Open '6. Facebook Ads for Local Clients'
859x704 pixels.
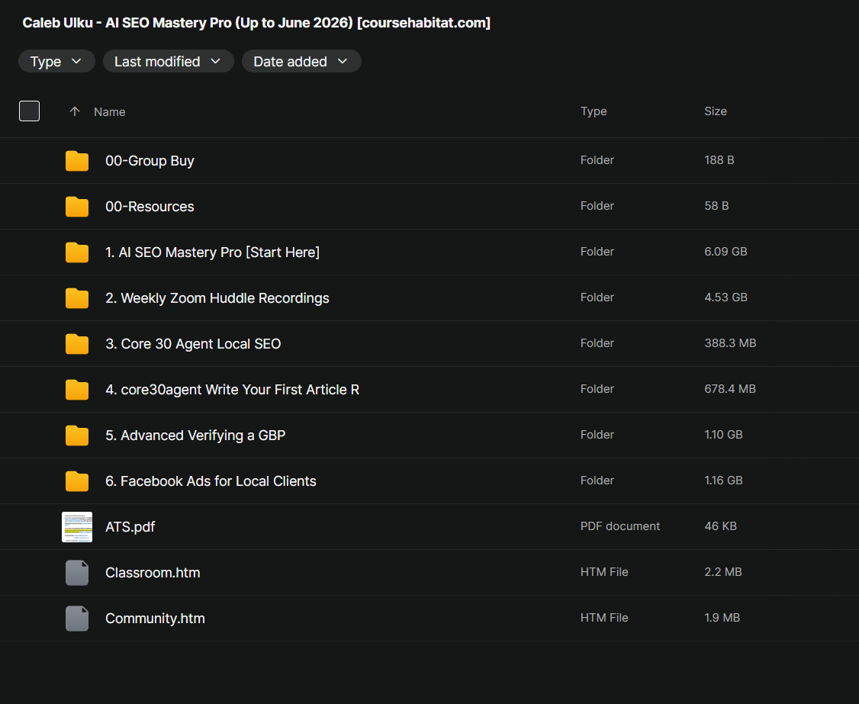(211, 481)
